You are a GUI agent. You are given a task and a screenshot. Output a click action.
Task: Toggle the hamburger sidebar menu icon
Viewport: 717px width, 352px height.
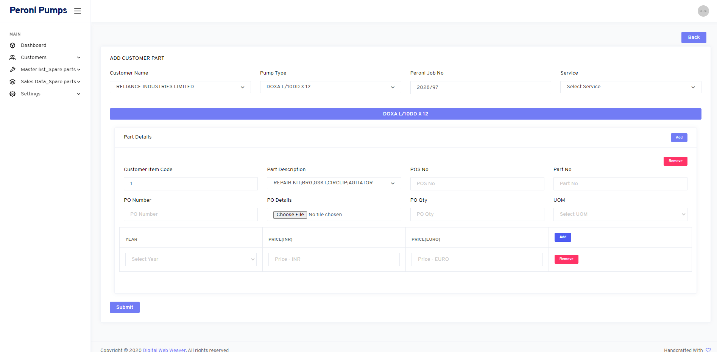[78, 11]
